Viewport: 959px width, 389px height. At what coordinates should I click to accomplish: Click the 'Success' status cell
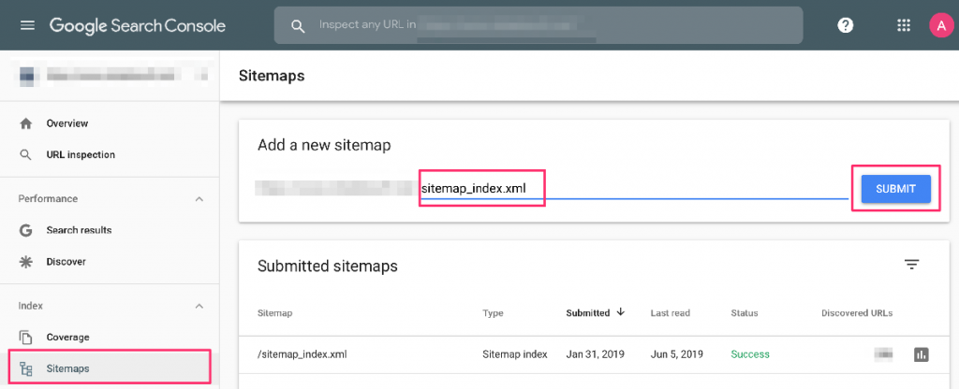click(x=750, y=354)
